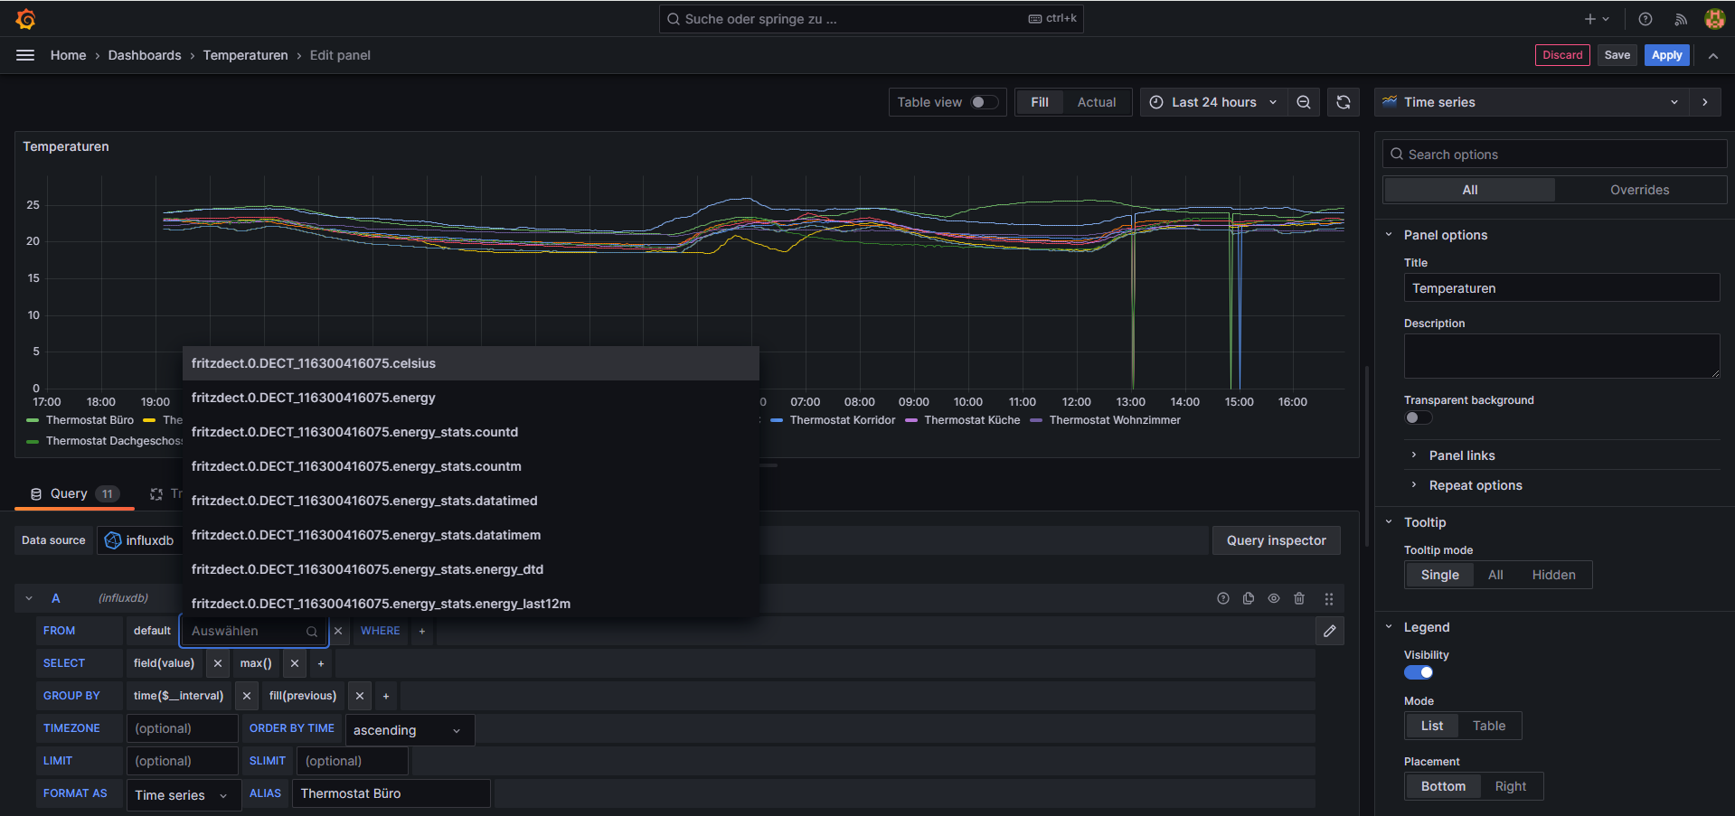
Task: Click the zoom out time range icon
Action: tap(1304, 102)
